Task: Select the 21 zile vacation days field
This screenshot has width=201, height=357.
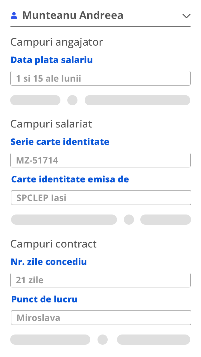Action: pos(100,280)
